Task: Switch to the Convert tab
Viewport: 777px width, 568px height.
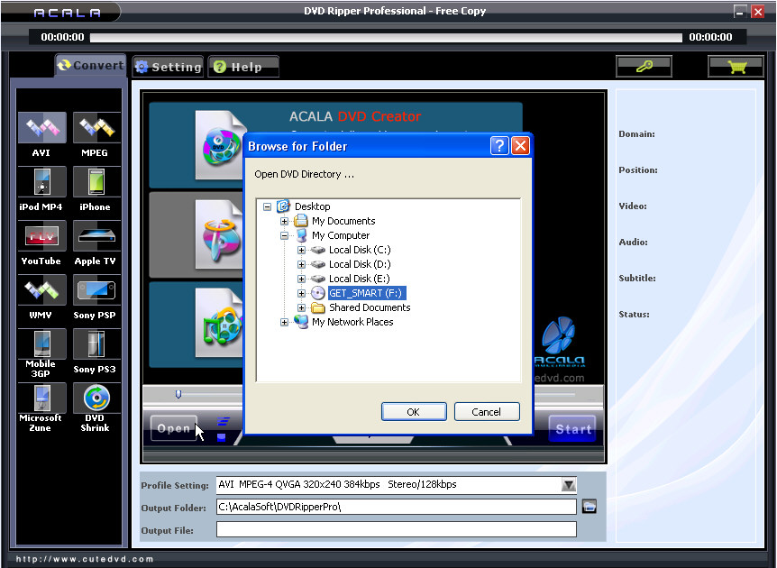Action: click(x=90, y=66)
